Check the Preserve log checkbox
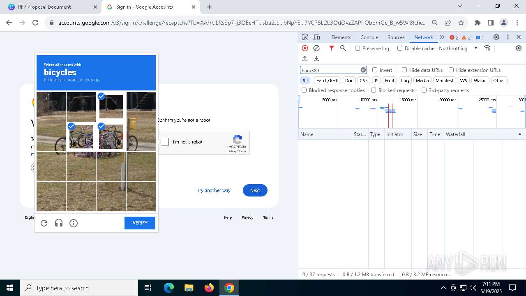 coord(358,48)
